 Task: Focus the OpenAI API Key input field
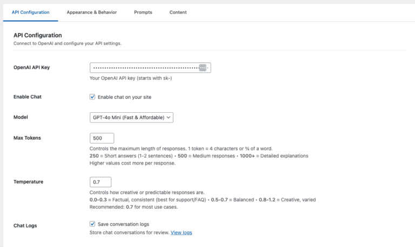coord(143,67)
